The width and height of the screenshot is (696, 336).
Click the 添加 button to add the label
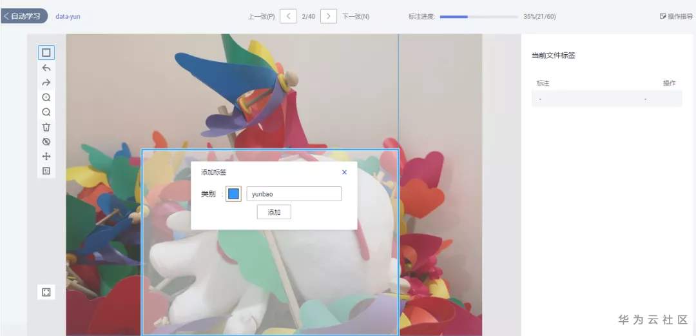pos(274,212)
